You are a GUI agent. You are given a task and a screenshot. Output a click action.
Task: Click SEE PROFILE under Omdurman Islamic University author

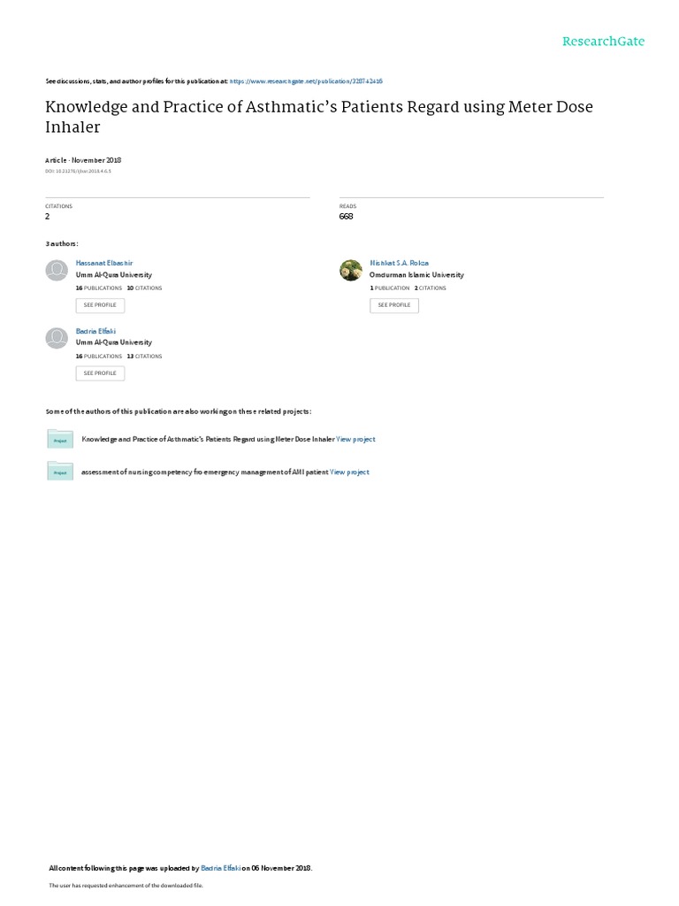[x=393, y=305]
